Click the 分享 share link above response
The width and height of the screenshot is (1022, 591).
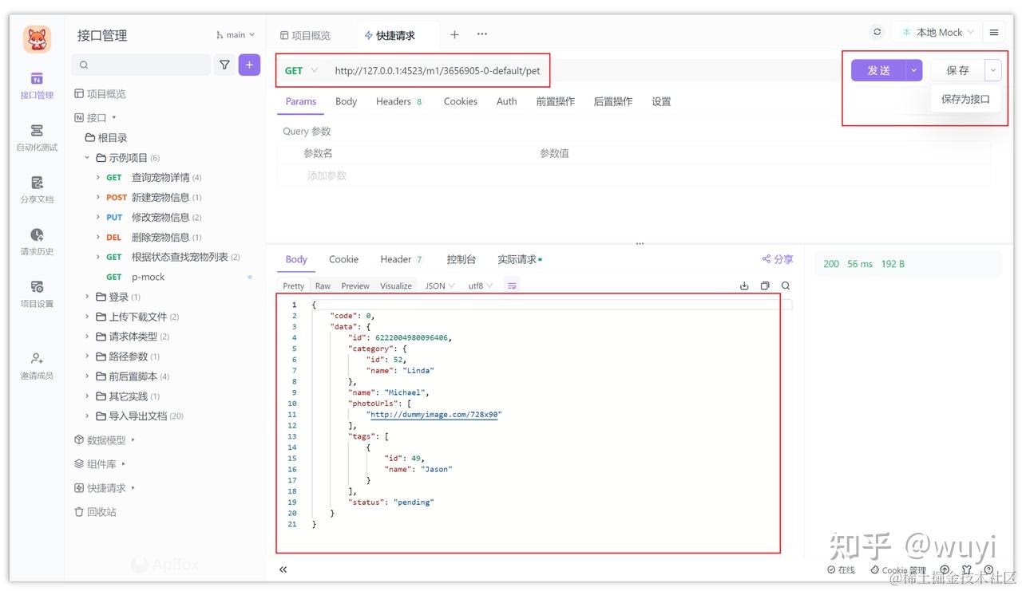pyautogui.click(x=777, y=258)
